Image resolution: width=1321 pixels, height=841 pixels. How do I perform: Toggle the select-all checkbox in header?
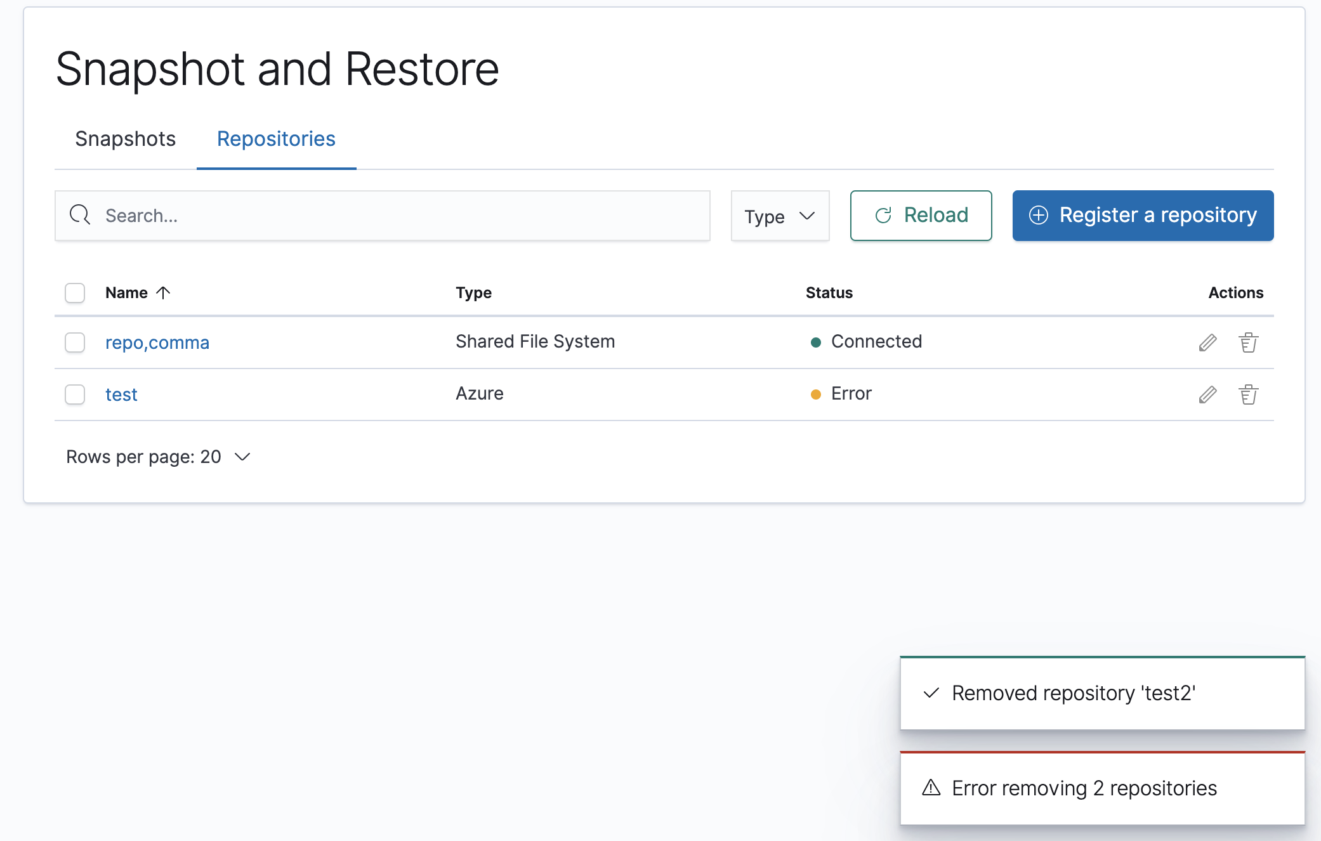(x=75, y=292)
